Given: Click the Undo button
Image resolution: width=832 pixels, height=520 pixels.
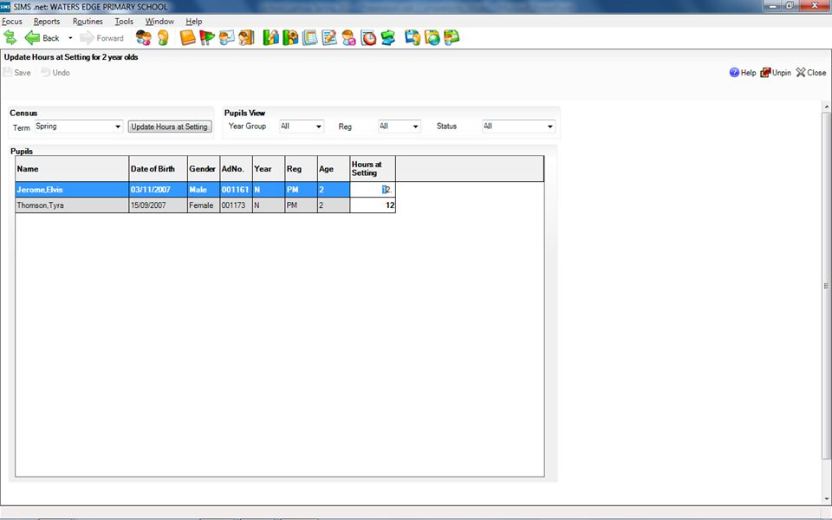Looking at the screenshot, I should (x=55, y=73).
